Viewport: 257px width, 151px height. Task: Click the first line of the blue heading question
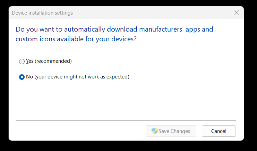pos(114,29)
